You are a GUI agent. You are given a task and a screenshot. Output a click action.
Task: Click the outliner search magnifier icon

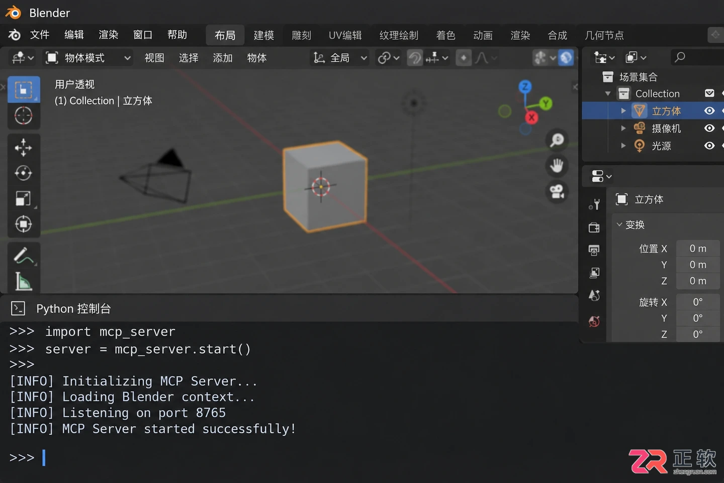point(680,57)
